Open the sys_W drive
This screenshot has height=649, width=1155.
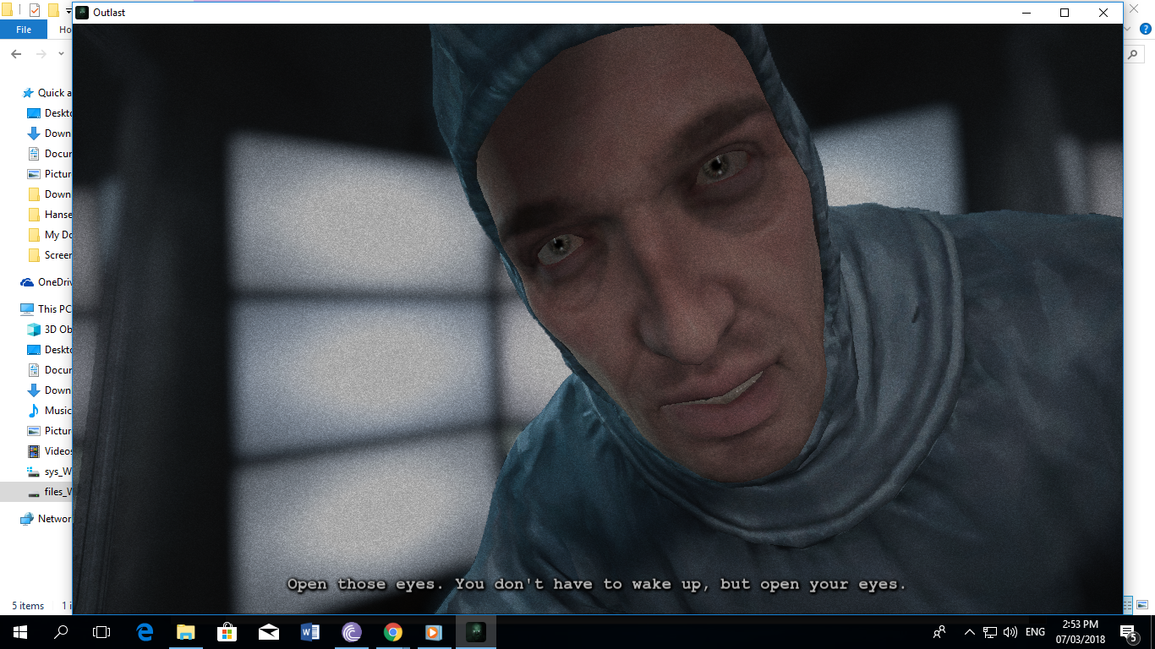click(50, 472)
